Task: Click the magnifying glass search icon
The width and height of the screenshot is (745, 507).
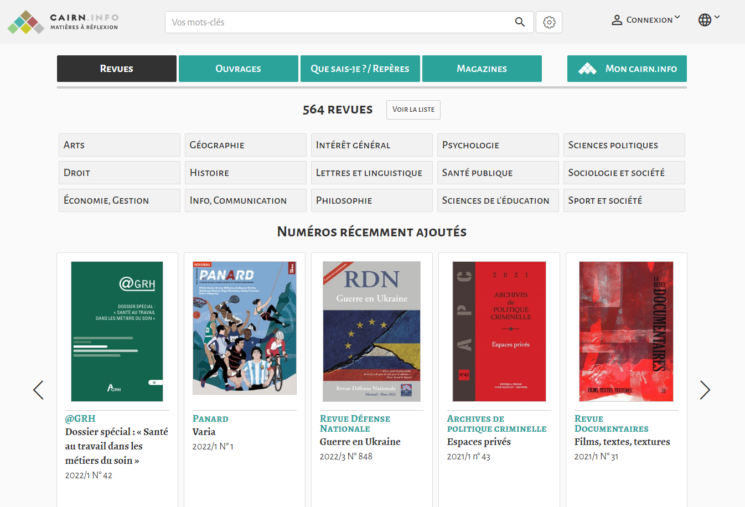Action: click(519, 22)
